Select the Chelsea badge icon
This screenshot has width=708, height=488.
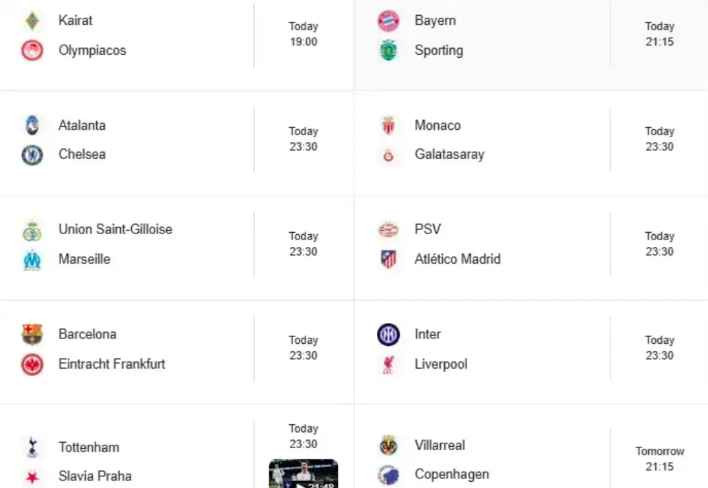pos(32,154)
